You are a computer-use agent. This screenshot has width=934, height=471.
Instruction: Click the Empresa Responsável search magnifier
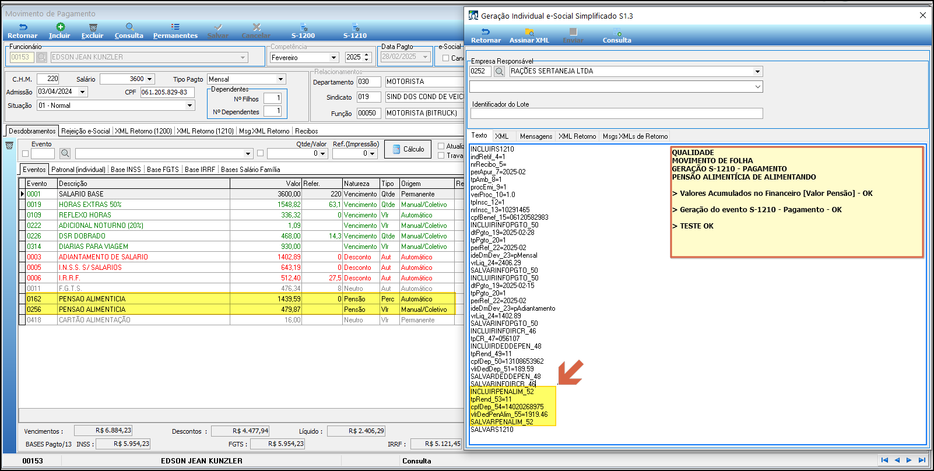pos(500,71)
